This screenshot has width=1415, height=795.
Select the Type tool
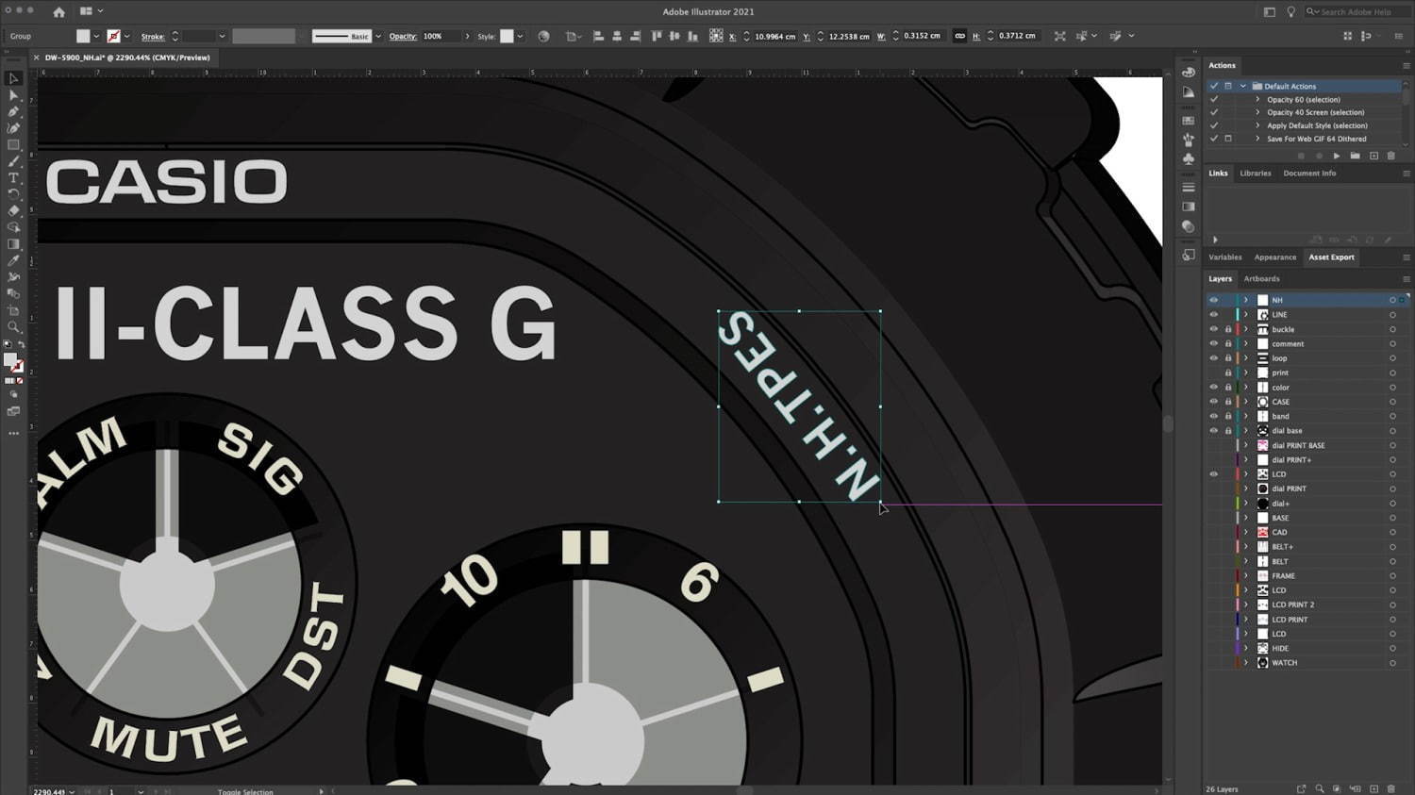(13, 177)
